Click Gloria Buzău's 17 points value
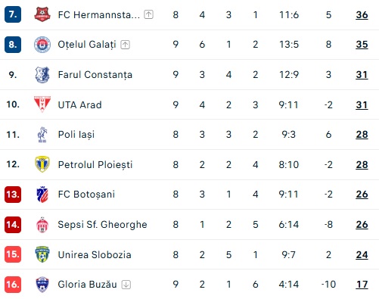Viewport: 379px width, 299px height. coord(362,285)
